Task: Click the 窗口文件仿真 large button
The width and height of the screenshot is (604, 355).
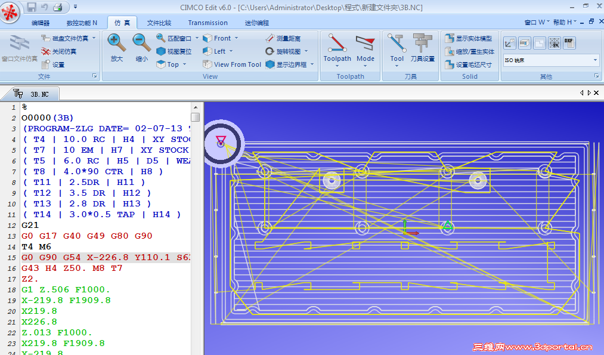Action: pos(19,48)
